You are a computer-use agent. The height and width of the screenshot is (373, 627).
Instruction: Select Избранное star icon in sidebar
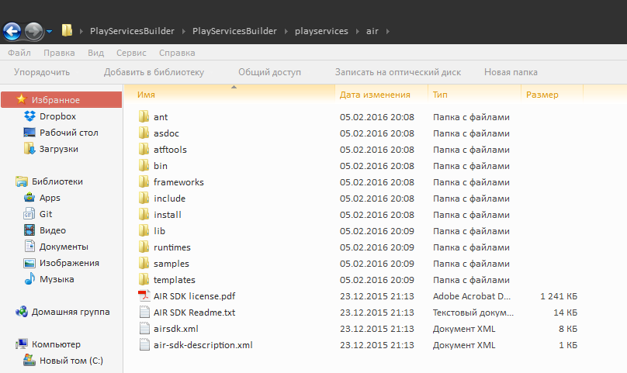click(22, 99)
